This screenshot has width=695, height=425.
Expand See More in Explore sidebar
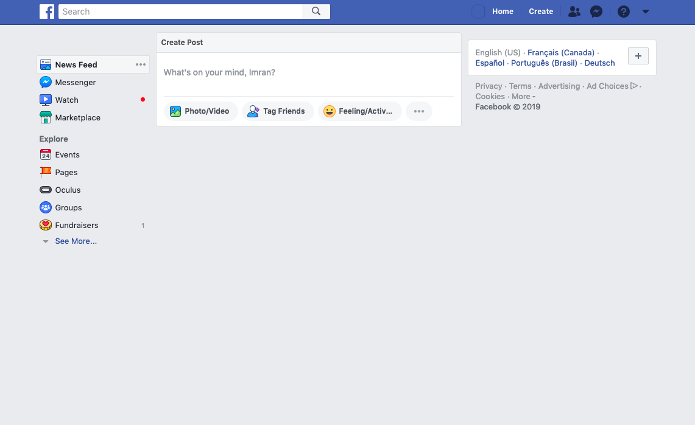point(76,241)
